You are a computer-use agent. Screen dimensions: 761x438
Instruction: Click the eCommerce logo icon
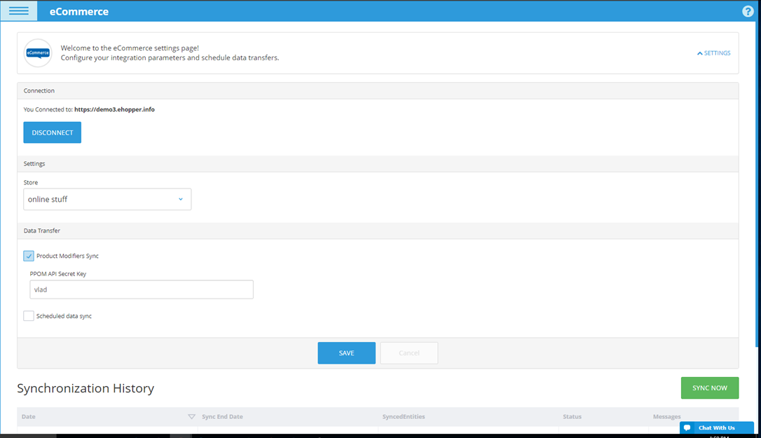pyautogui.click(x=38, y=53)
